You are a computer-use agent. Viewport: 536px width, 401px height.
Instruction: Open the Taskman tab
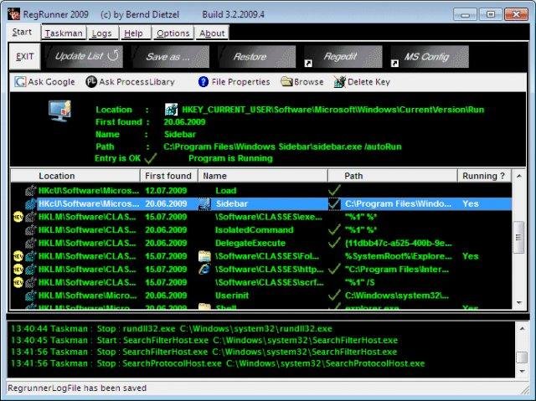click(64, 33)
